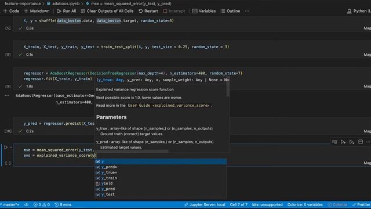Open errors and warnings count in status bar
Screen dimensions: 371x209
42,205
